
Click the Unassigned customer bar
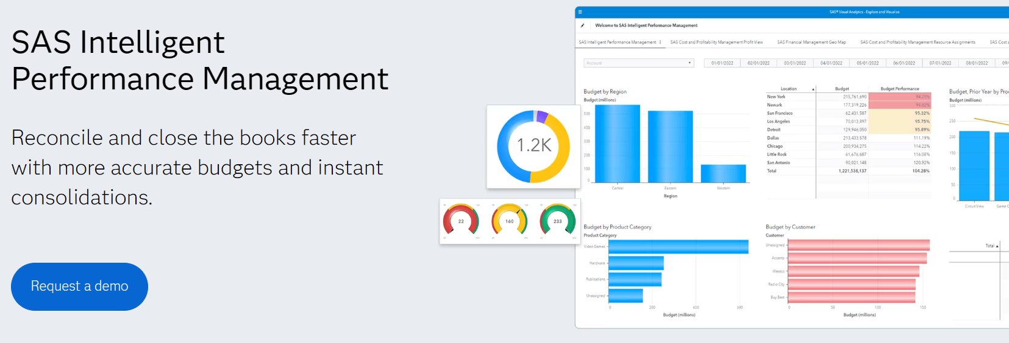[859, 245]
